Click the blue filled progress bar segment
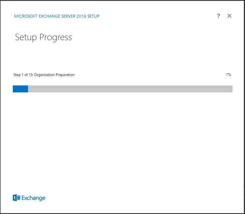This screenshot has height=214, width=245. pyautogui.click(x=20, y=89)
